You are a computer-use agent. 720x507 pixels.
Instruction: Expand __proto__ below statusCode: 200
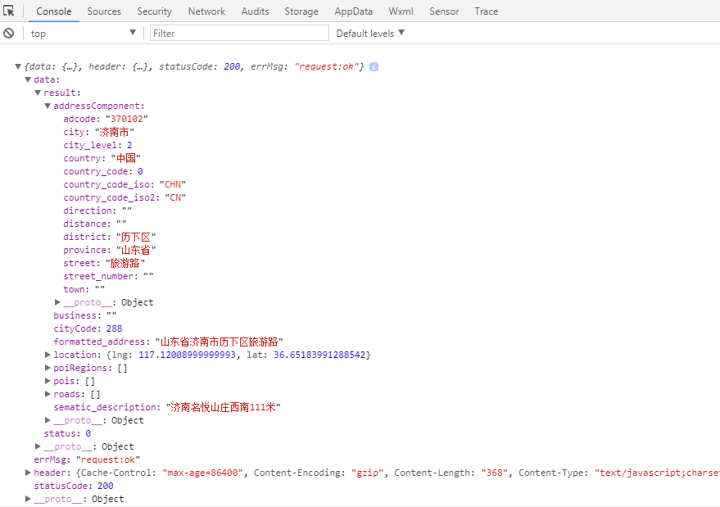(x=28, y=499)
